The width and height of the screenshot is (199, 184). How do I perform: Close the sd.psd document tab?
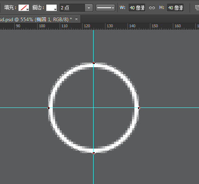(x=76, y=19)
